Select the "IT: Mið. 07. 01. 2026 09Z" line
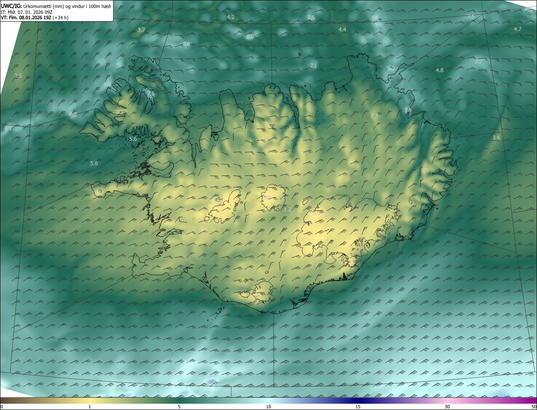The image size is (537, 410). (26, 12)
